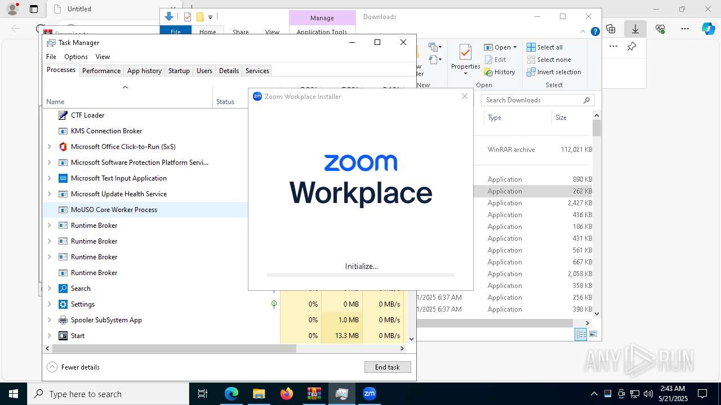Expand Microsoft Software Protection Platform process

pos(49,163)
